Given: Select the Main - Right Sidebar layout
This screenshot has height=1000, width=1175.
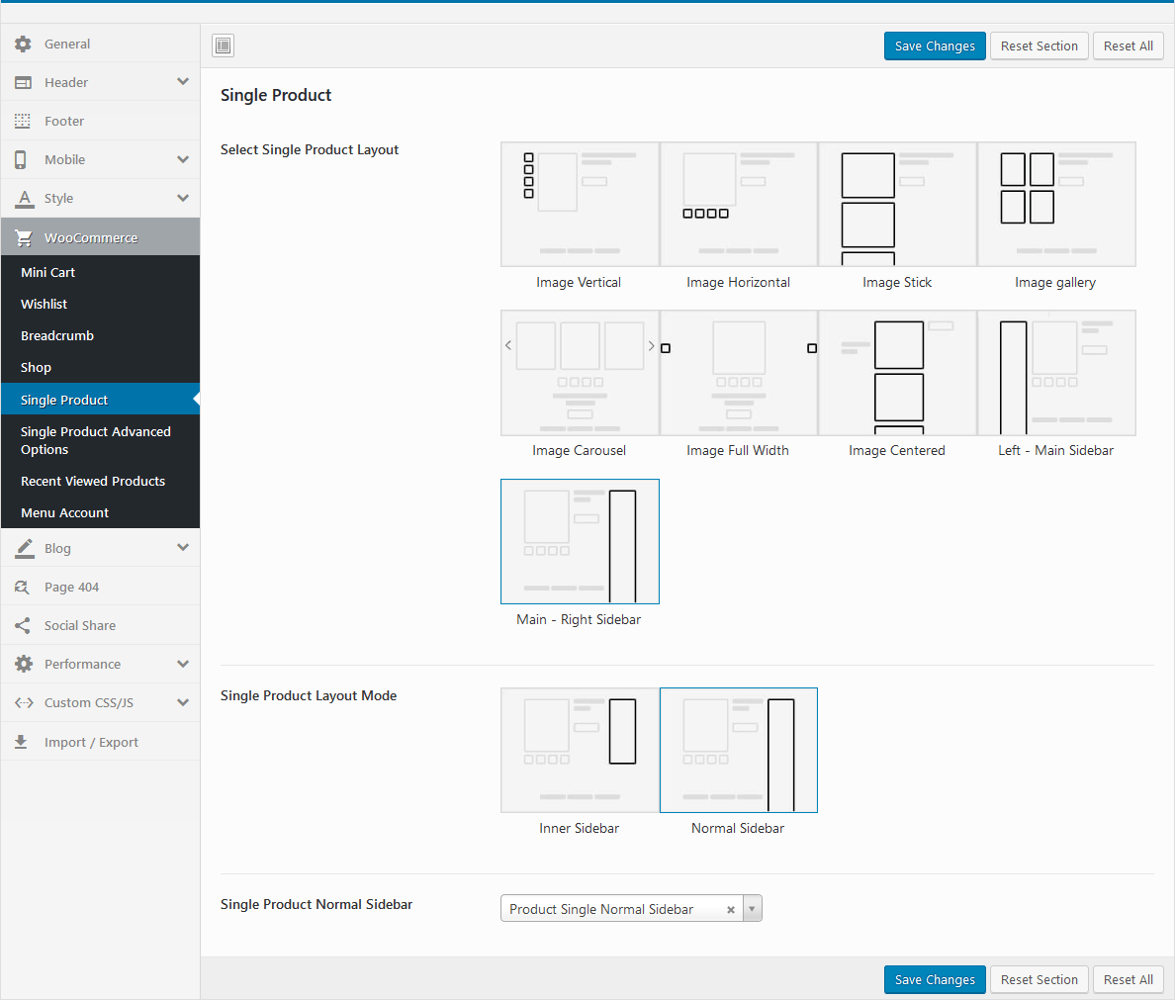Looking at the screenshot, I should point(580,541).
